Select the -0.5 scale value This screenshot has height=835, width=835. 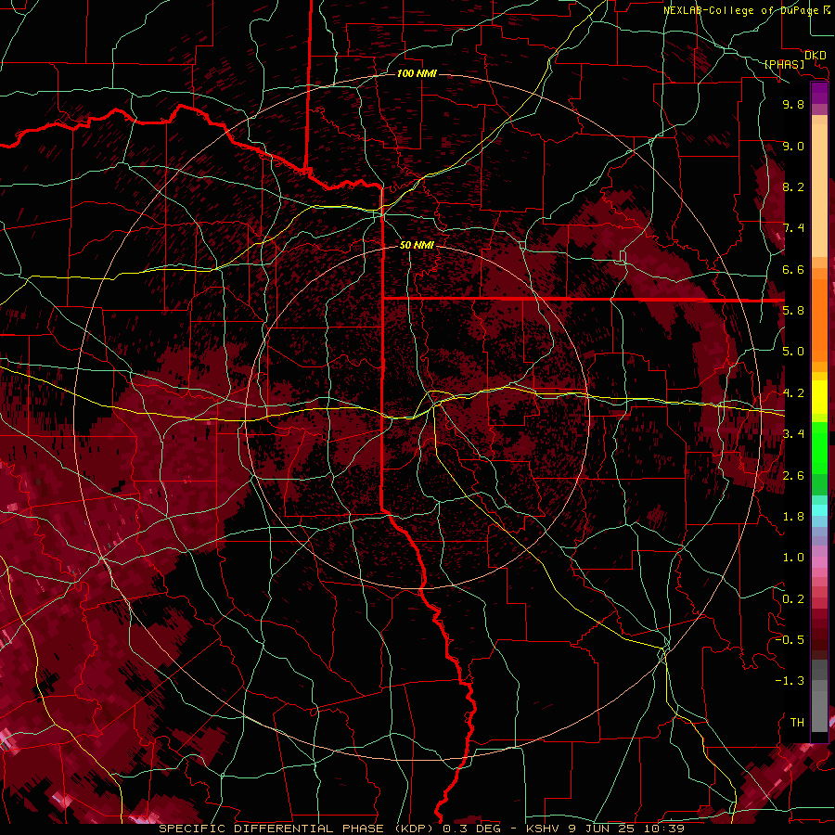[x=790, y=640]
